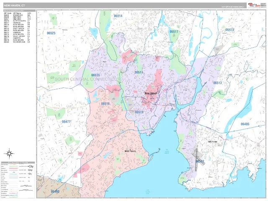Screen dimensions: 268x201
Task: Click the West Haven city label
Action: click(130, 151)
